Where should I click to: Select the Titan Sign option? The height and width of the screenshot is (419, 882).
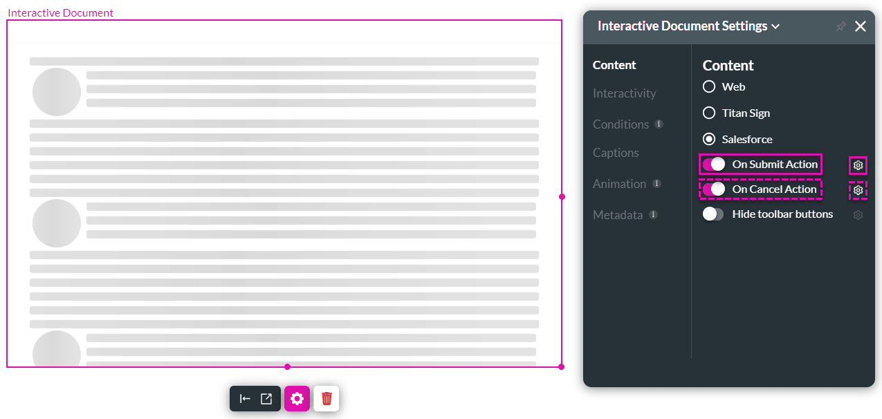pos(708,113)
